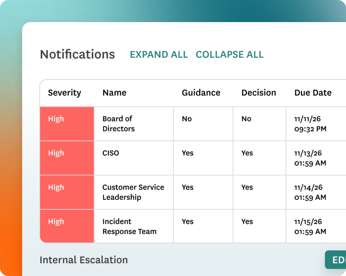Image resolution: width=346 pixels, height=276 pixels.
Task: Open the Customer Service Leadership entry
Action: (133, 192)
